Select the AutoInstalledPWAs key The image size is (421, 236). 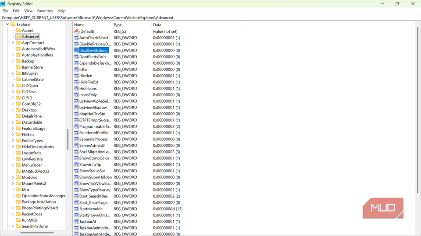[39, 49]
